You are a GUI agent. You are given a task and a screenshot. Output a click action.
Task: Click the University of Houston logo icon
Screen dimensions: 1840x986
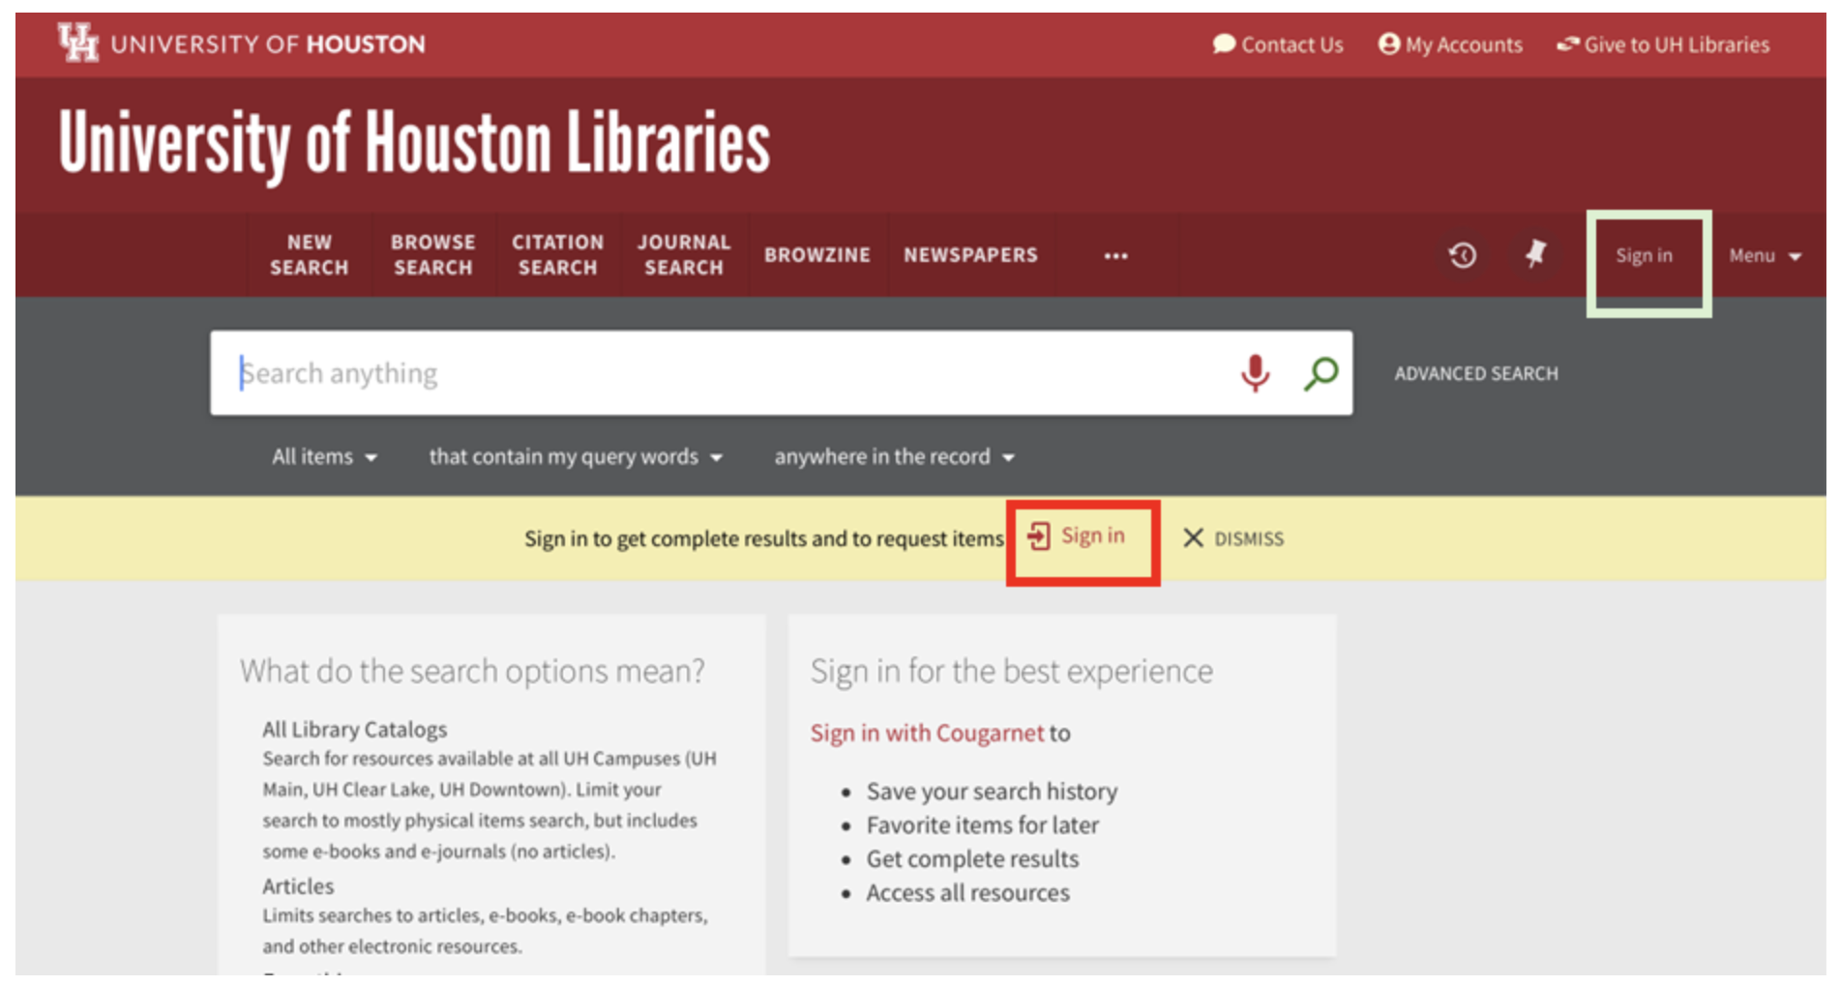78,43
